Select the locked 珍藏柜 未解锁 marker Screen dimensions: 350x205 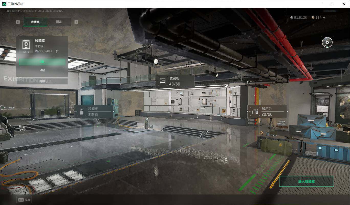(x=94, y=111)
